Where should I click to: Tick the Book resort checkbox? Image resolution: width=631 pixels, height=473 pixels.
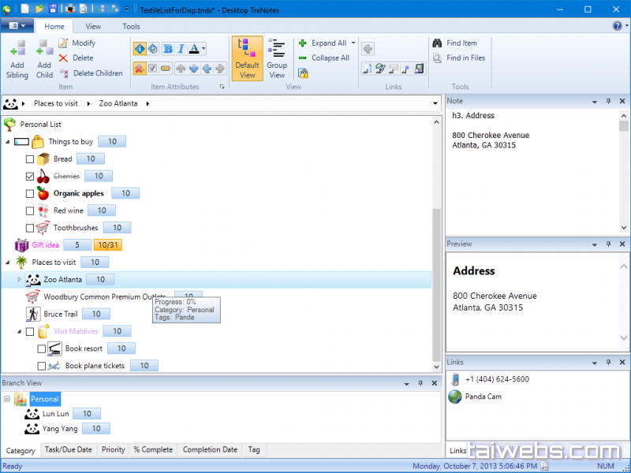42,348
